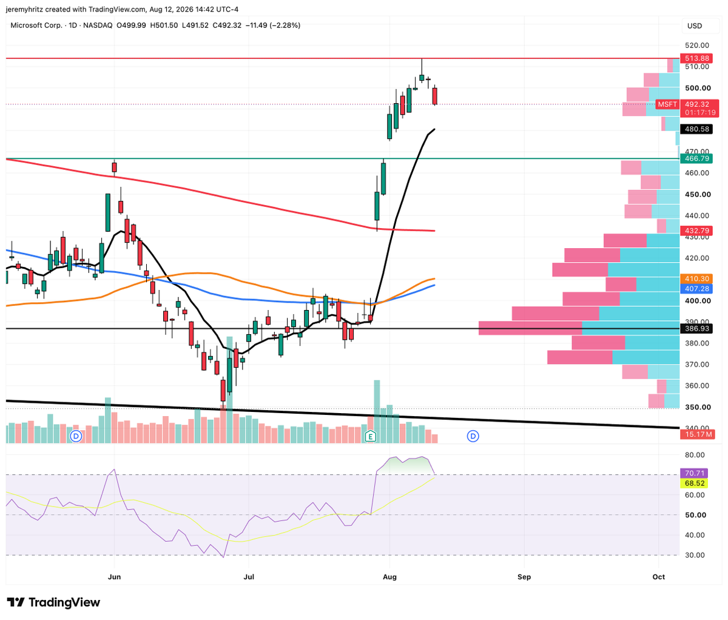Click the −11.49 (−2.28%) change text
Image resolution: width=728 pixels, height=620 pixels.
pyautogui.click(x=272, y=25)
